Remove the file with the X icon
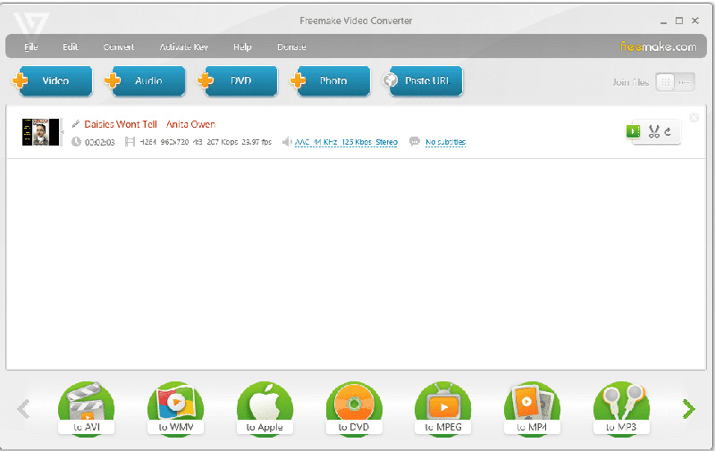The width and height of the screenshot is (715, 451). (x=694, y=118)
